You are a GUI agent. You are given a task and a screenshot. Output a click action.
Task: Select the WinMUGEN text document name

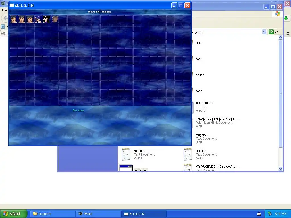[217, 167]
